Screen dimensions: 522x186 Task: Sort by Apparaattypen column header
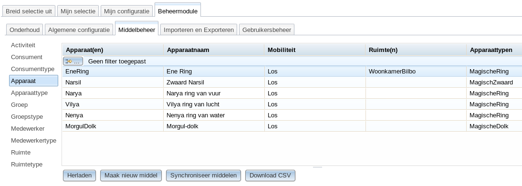(494, 50)
